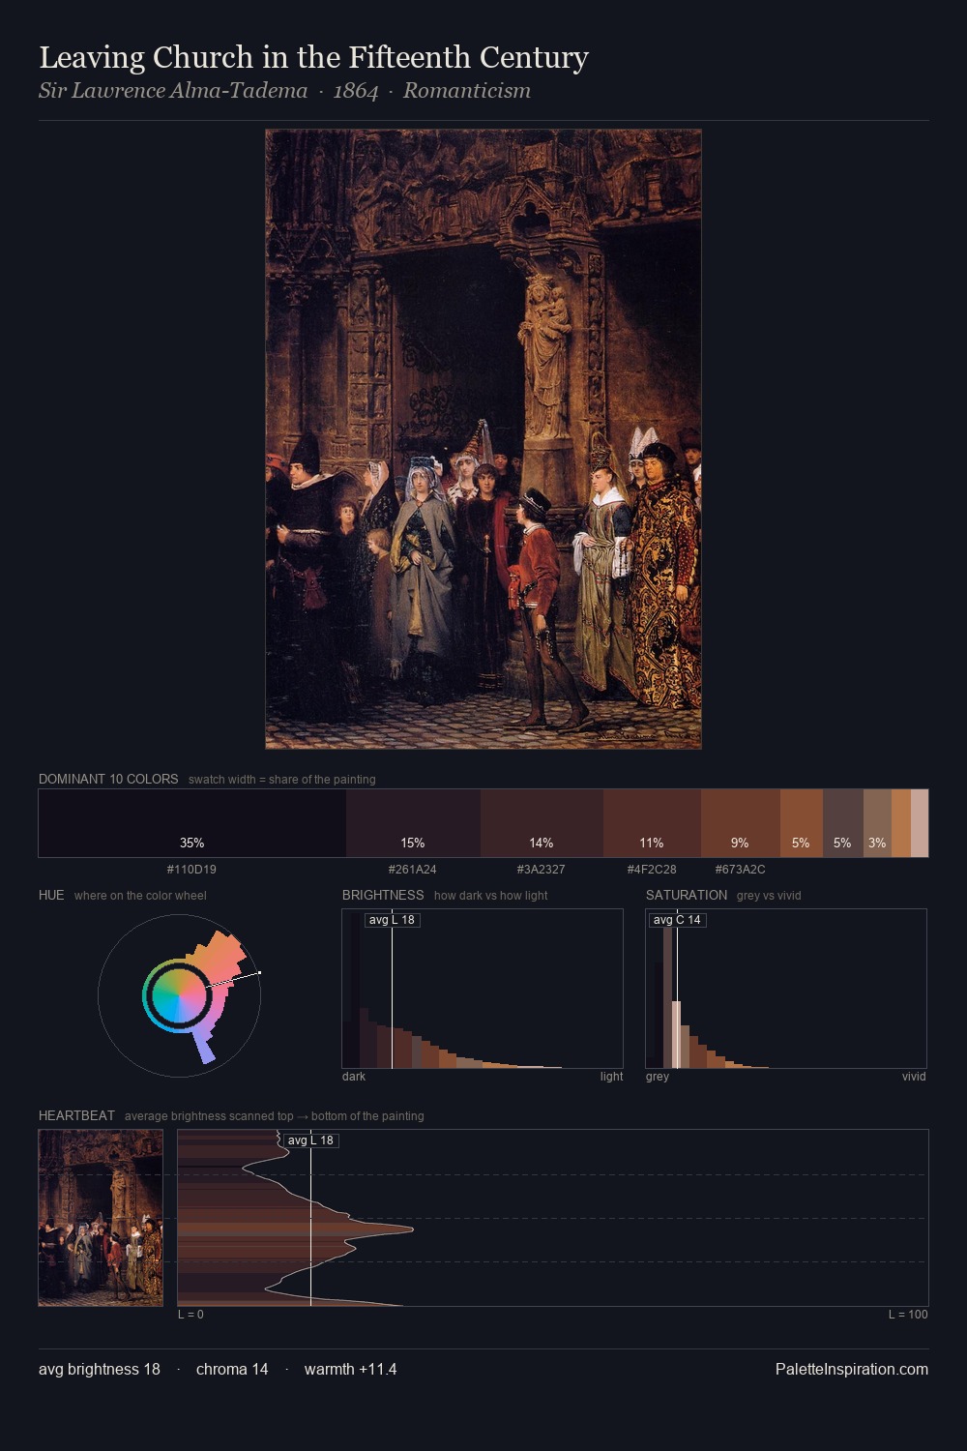Click the HUE section heading

tap(51, 896)
